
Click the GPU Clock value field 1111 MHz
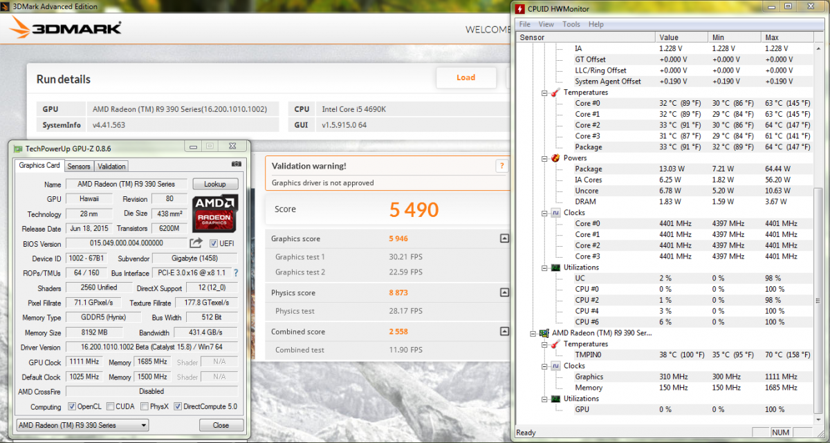tap(83, 362)
